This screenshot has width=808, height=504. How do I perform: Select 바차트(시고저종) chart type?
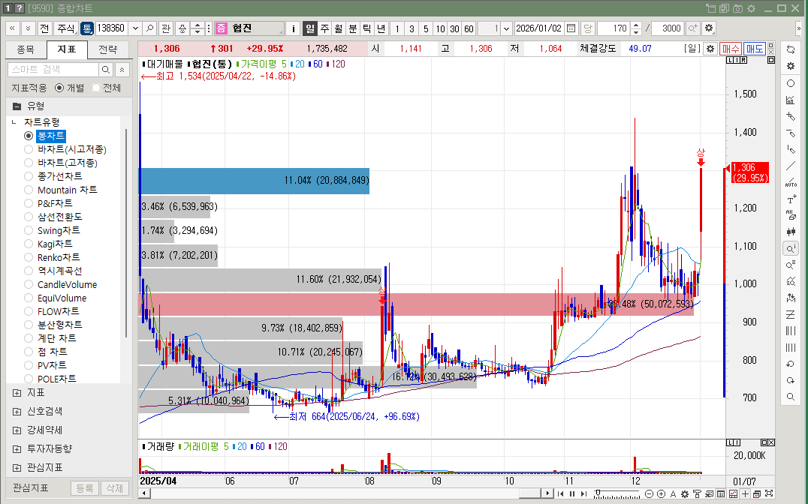[29, 149]
